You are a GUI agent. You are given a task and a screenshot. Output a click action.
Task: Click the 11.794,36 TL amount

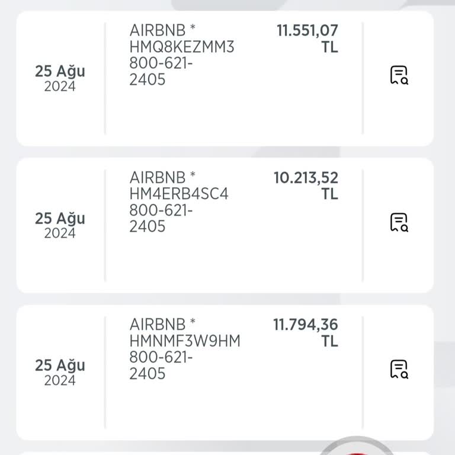coord(306,332)
